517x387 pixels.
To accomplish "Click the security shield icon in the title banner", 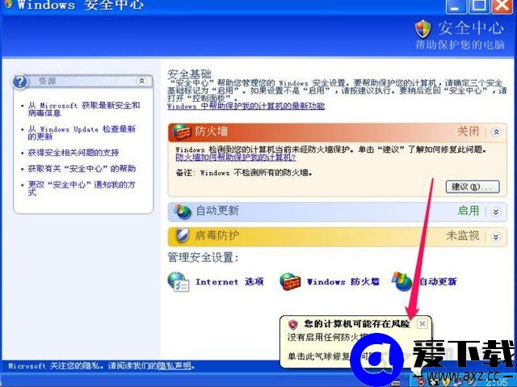I will (x=423, y=28).
